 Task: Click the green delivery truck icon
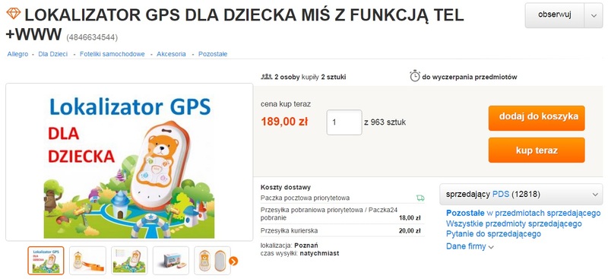pyautogui.click(x=420, y=198)
